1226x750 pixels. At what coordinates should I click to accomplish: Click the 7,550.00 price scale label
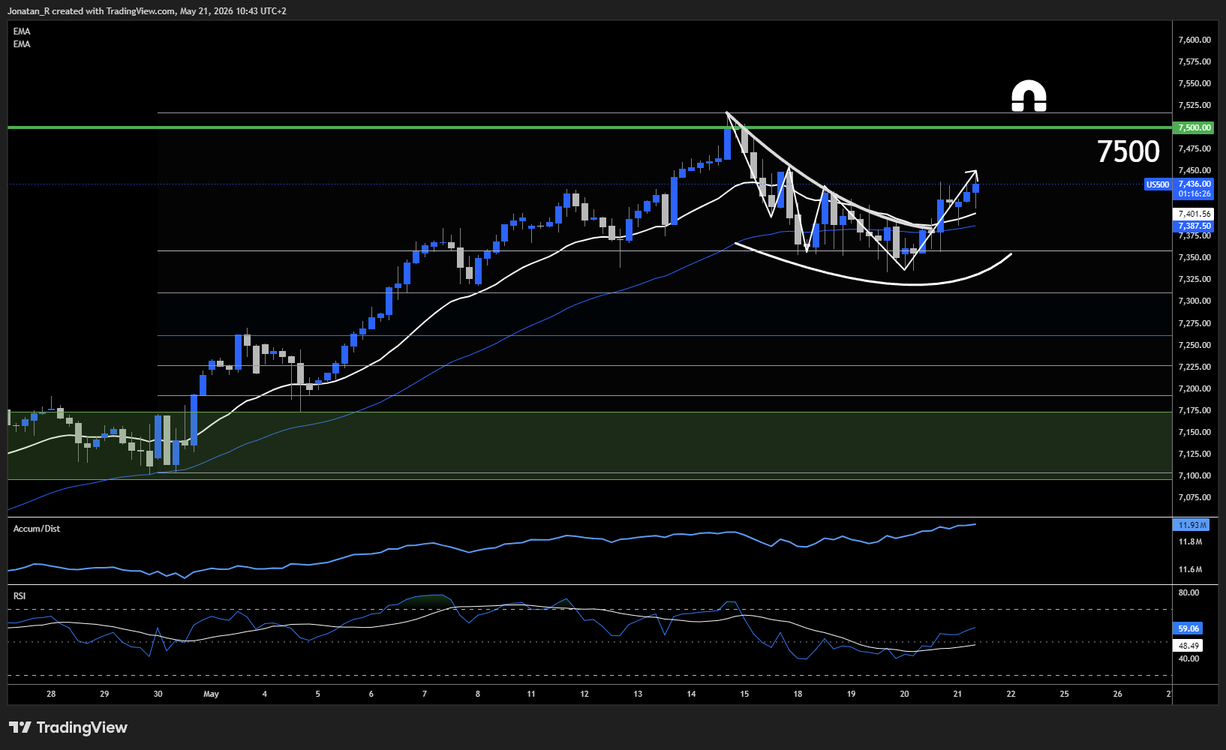coord(1194,83)
